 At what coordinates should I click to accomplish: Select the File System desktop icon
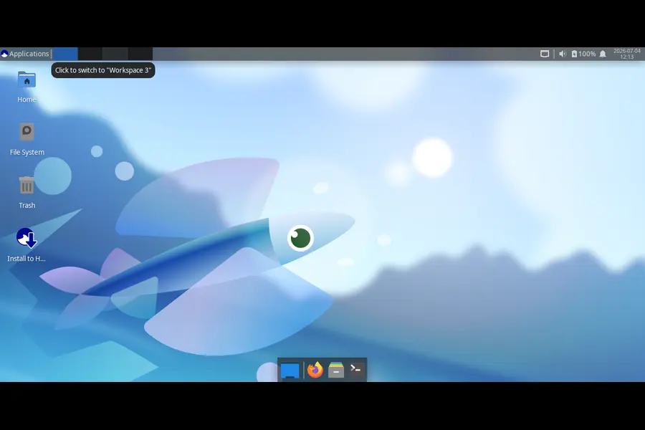[27, 140]
